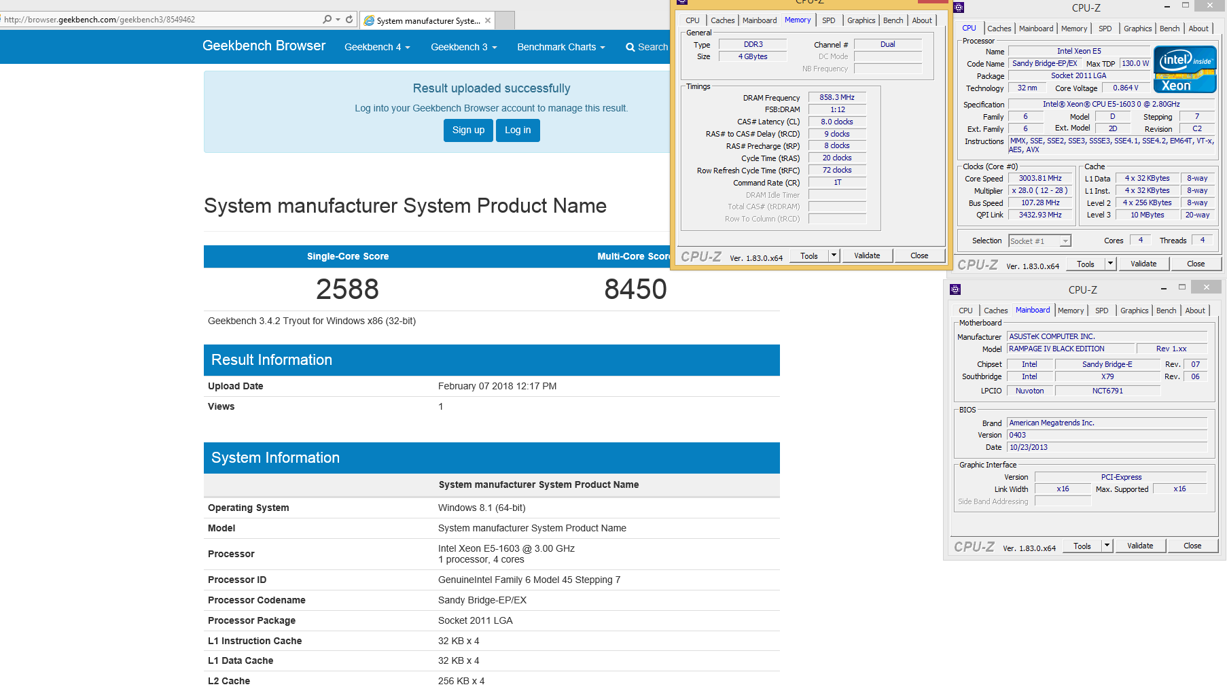
Task: Click Close in the CPU tab CPU-Z window
Action: click(1196, 264)
